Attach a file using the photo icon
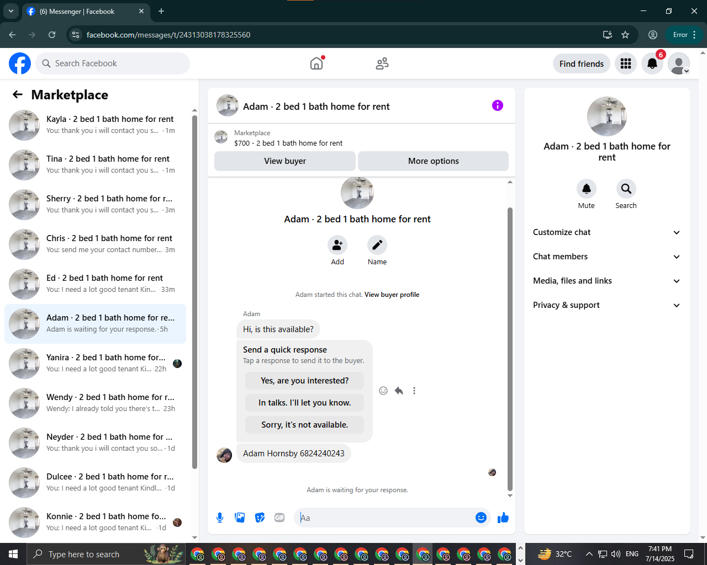This screenshot has height=565, width=707. coord(240,518)
